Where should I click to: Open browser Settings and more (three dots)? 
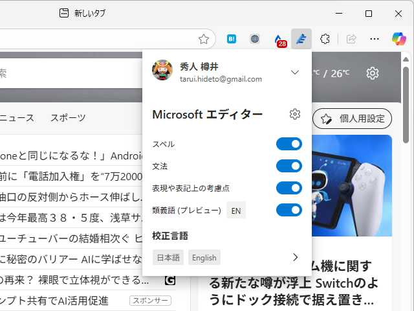374,39
